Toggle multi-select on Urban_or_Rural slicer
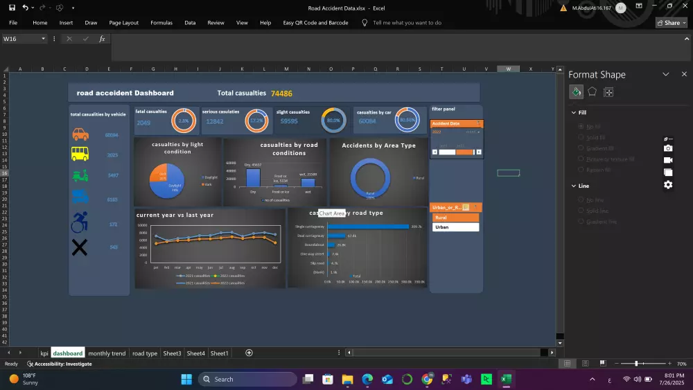 point(466,207)
